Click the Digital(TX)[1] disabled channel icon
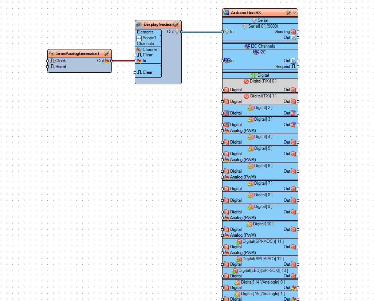 (x=247, y=96)
